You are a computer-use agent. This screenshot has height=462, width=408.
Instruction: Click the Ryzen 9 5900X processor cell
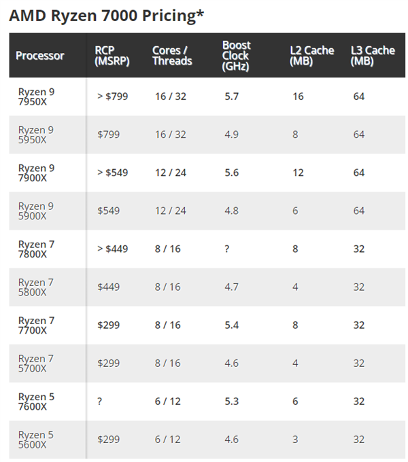point(36,211)
